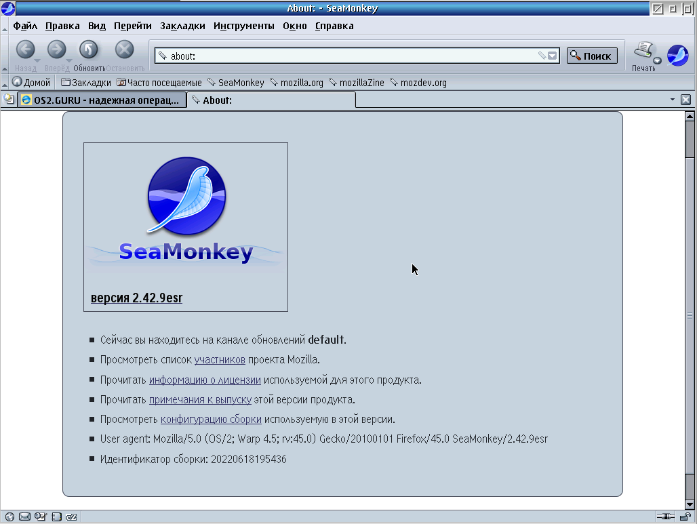
Task: Open the Закладки bookmarks folder
Action: pos(86,83)
